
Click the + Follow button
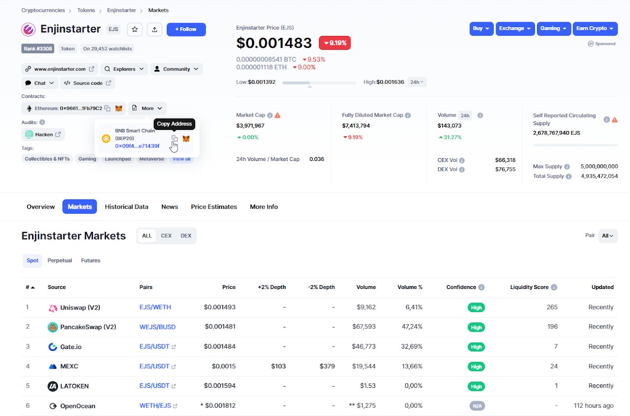[186, 30]
